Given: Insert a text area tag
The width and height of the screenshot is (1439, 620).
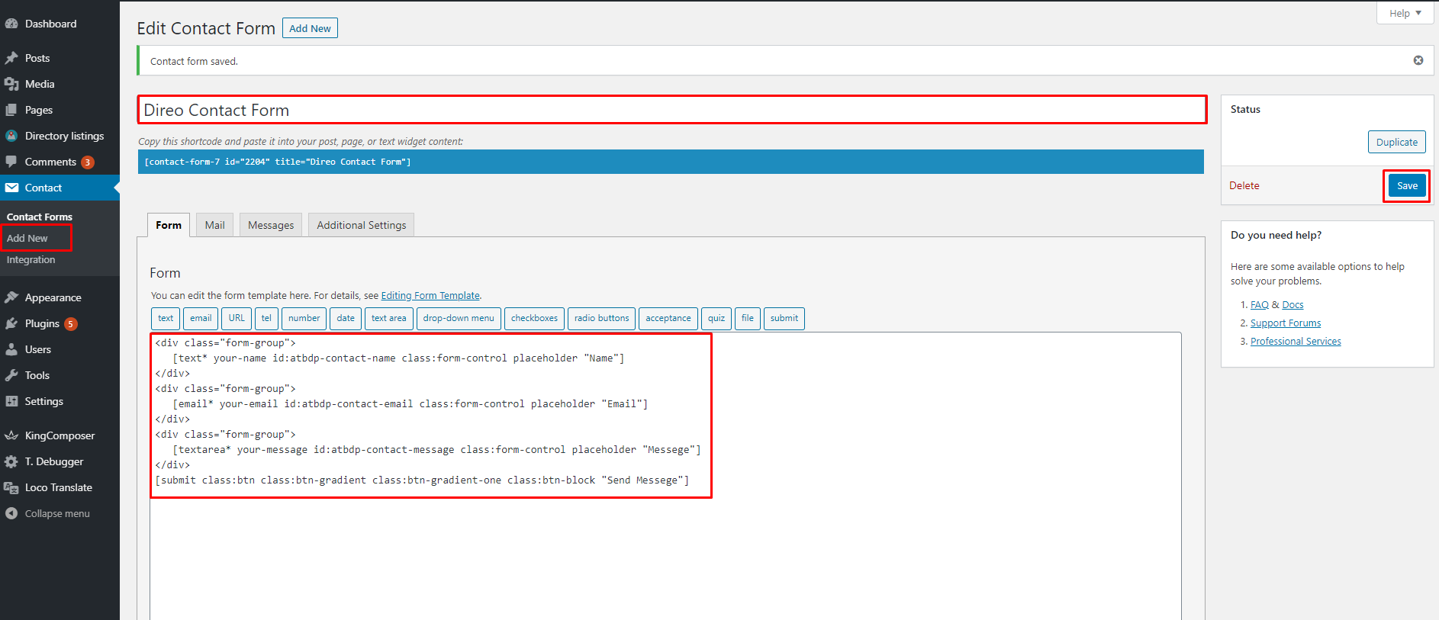Looking at the screenshot, I should click(x=389, y=318).
